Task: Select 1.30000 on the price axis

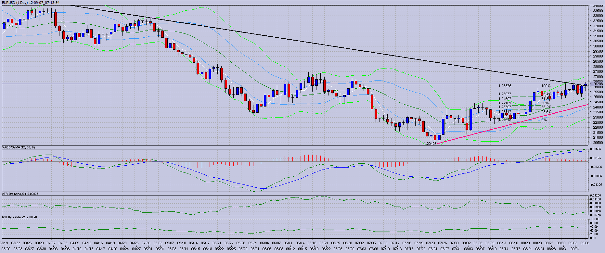Action: click(x=597, y=46)
